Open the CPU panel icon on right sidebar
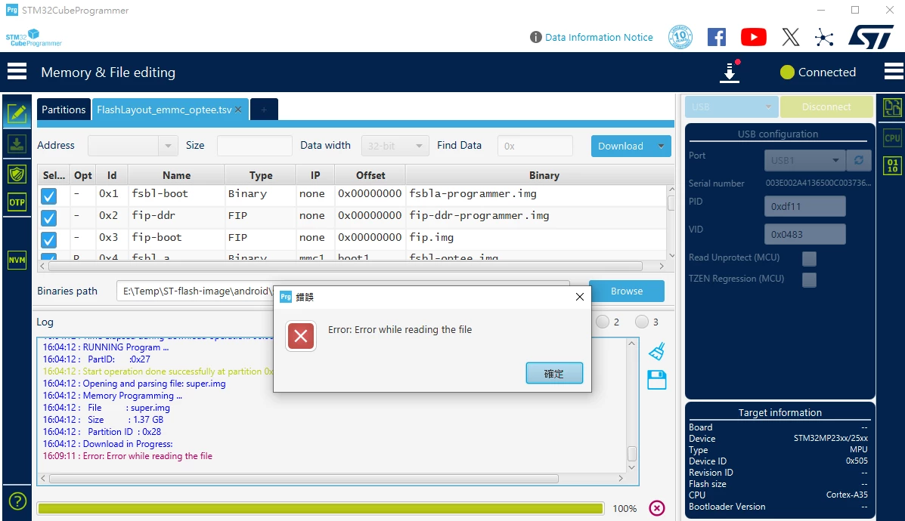 (x=892, y=138)
